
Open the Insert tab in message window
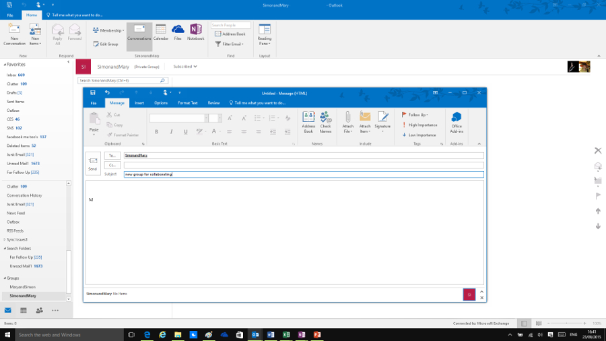pyautogui.click(x=139, y=103)
